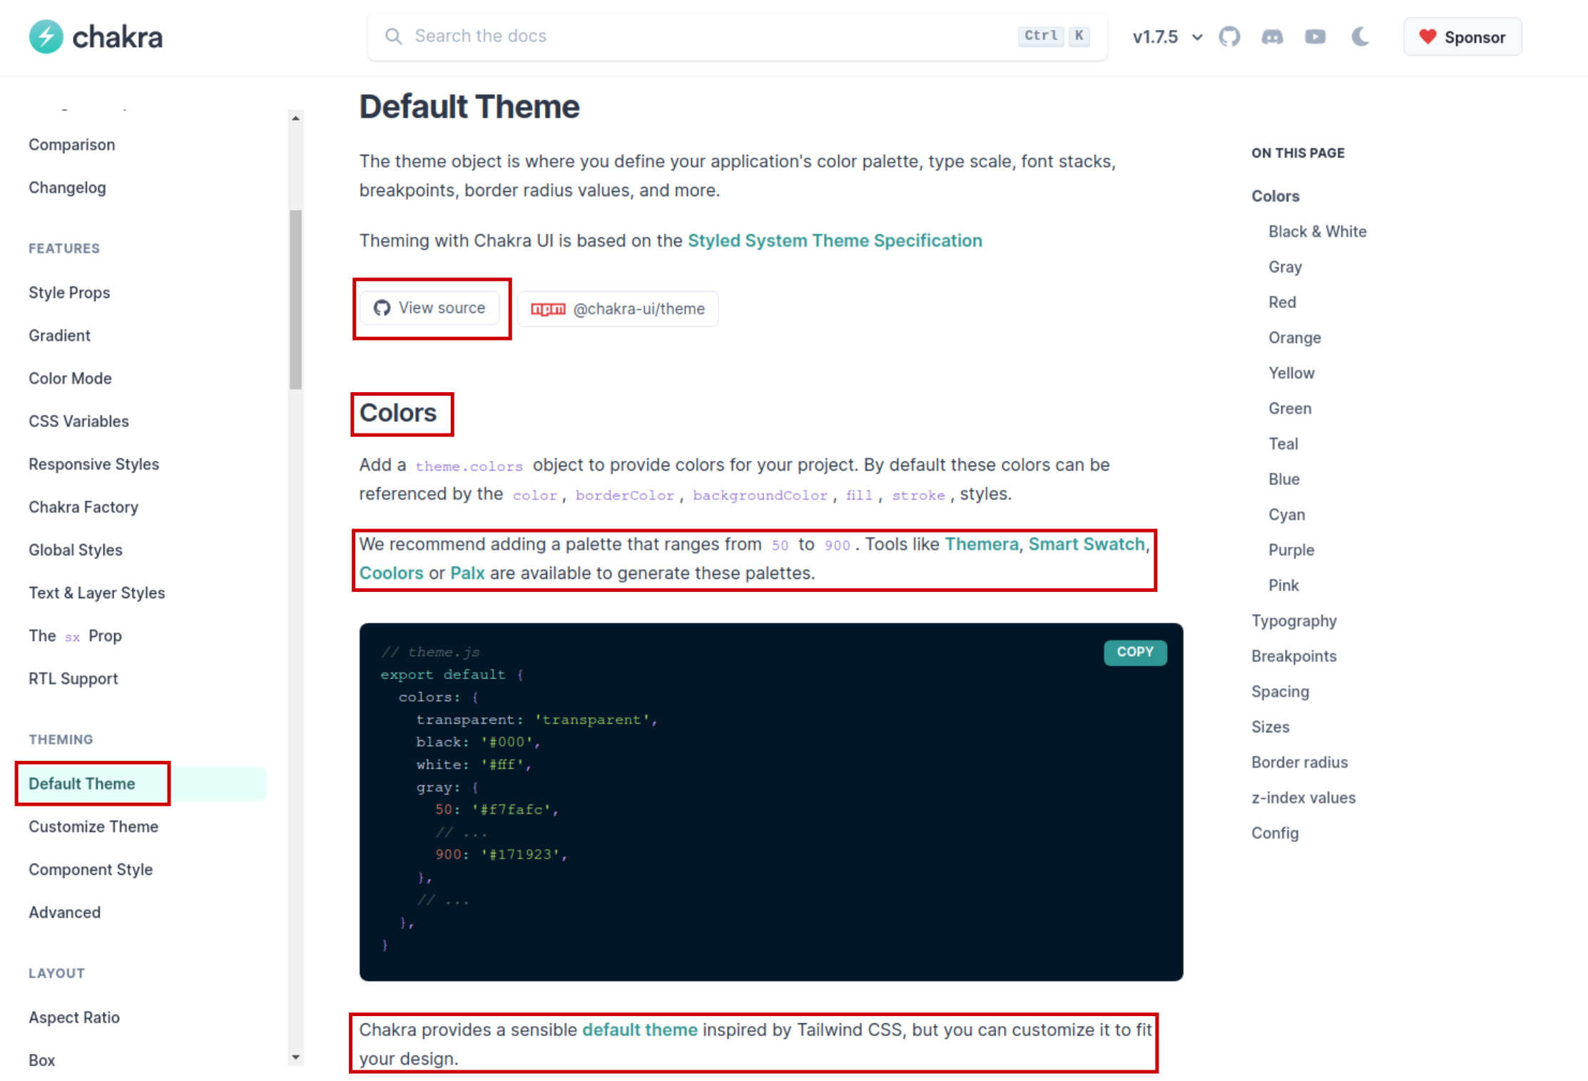
Task: Click the Sponsor heart button
Action: [1462, 37]
